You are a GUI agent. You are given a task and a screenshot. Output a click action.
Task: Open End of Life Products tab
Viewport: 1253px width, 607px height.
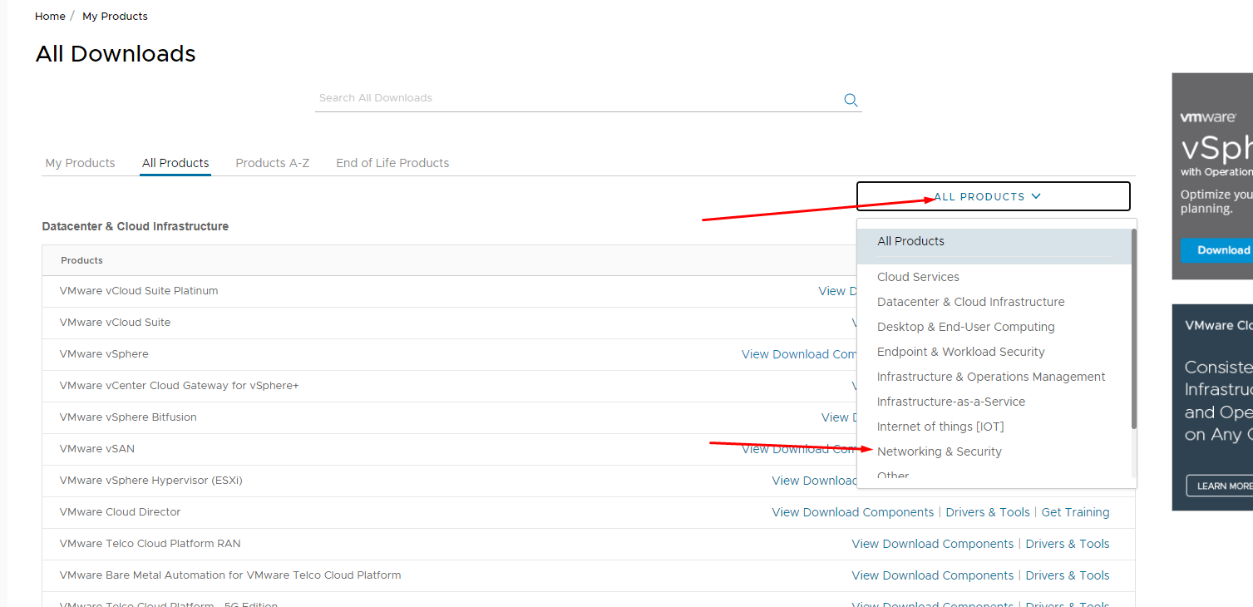(x=392, y=163)
